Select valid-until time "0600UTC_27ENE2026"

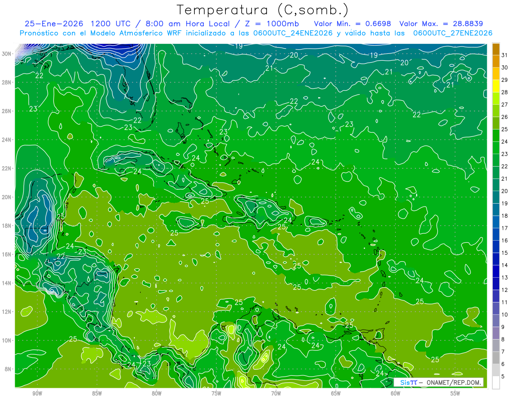(x=452, y=33)
